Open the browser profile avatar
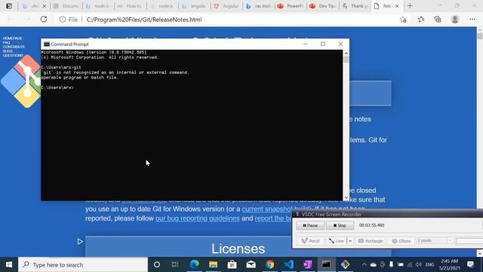 click(455, 20)
